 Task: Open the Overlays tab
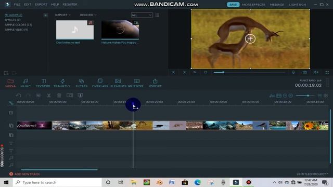pyautogui.click(x=100, y=83)
